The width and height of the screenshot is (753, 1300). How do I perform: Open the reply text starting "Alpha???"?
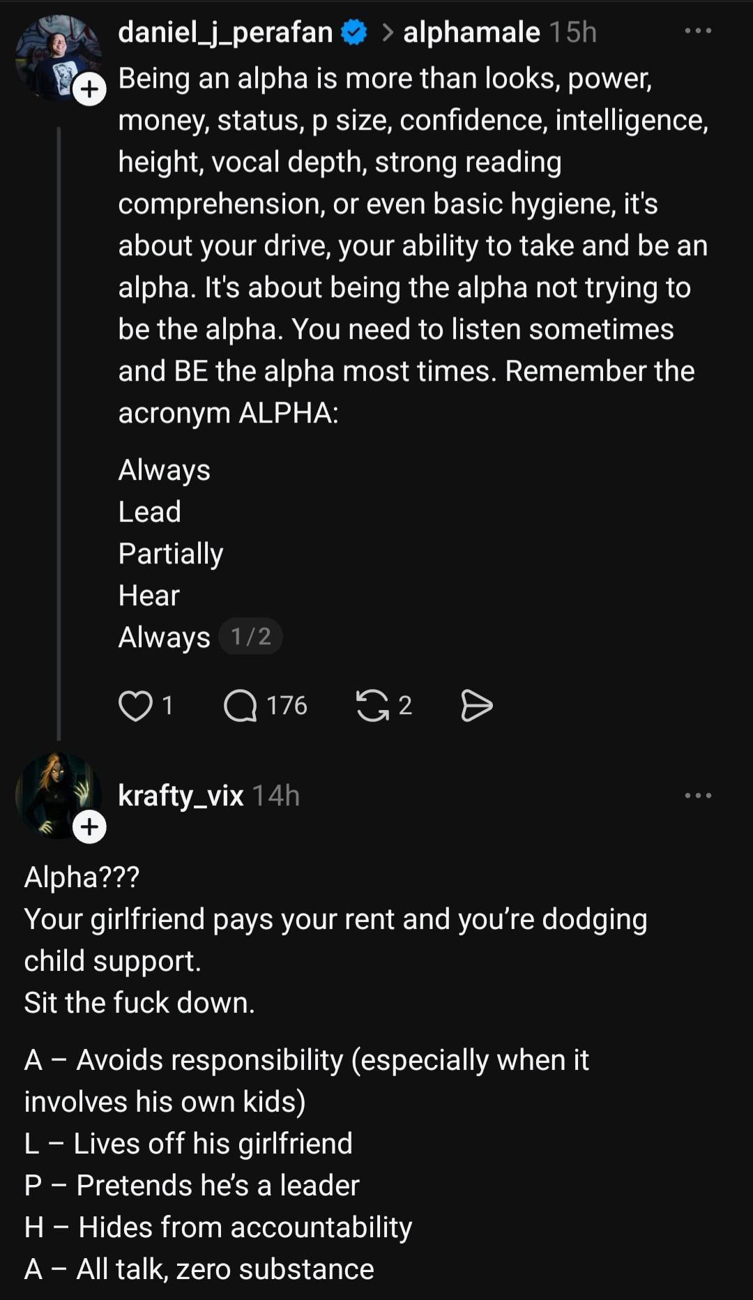pos(335,939)
